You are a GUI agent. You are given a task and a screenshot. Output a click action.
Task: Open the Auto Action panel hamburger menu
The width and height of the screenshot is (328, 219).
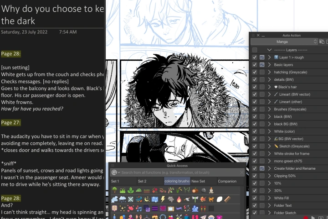(253, 35)
